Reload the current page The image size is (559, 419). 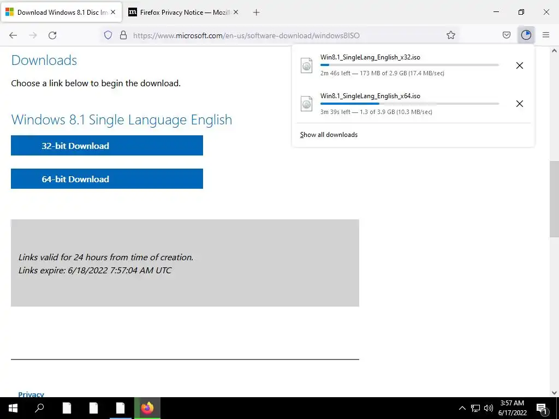coord(52,35)
